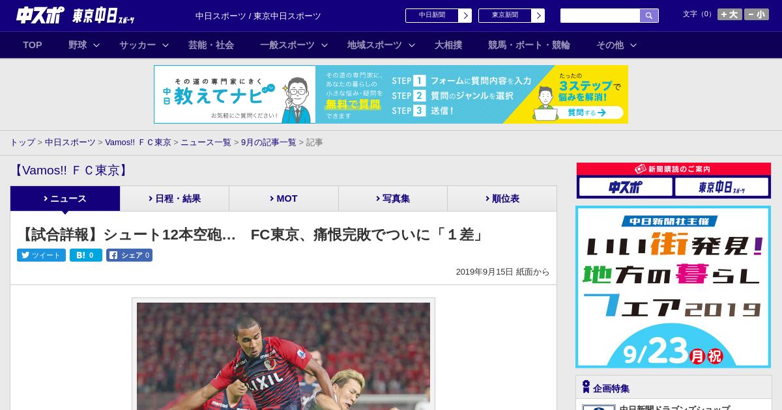Click the 企画特集 ribbon icon
Screen dimensions: 782x410
pos(586,387)
